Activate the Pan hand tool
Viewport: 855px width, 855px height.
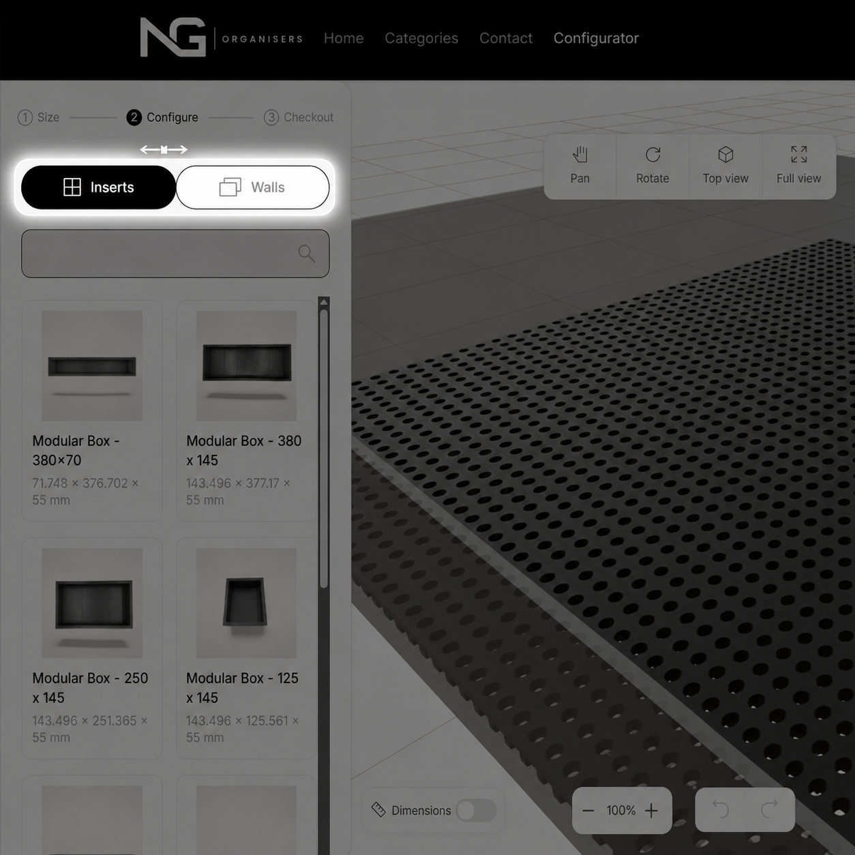click(580, 166)
